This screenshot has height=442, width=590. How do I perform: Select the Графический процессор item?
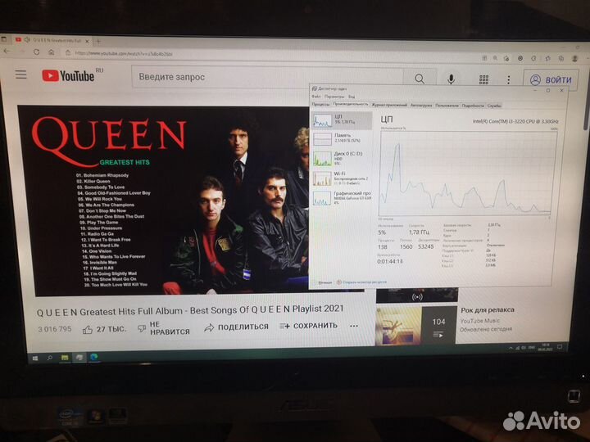(x=342, y=197)
